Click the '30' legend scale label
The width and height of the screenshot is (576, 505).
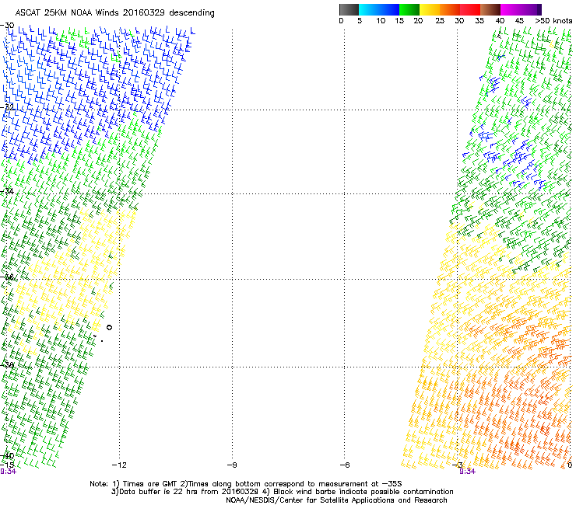click(459, 21)
